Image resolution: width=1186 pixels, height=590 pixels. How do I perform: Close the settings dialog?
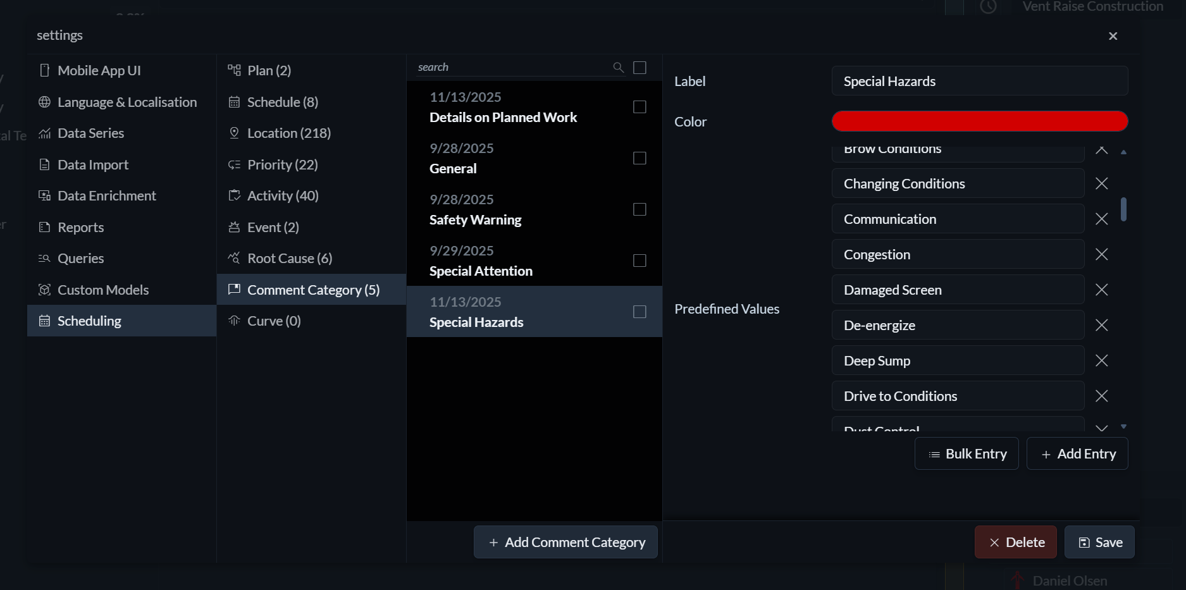pos(1113,36)
